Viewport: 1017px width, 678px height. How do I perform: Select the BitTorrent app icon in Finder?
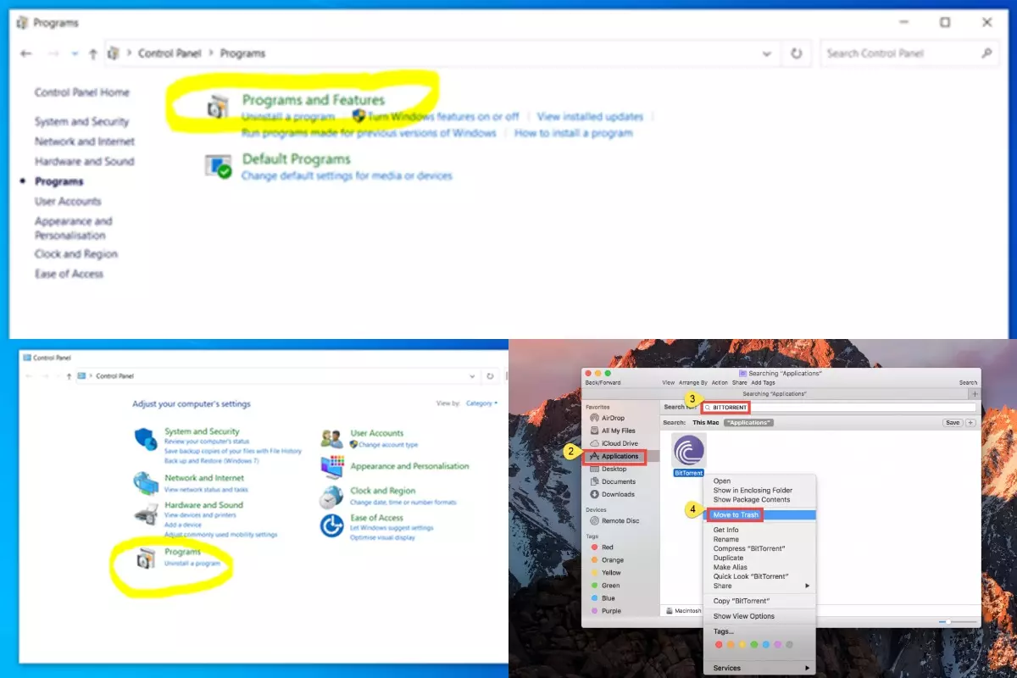(x=688, y=450)
